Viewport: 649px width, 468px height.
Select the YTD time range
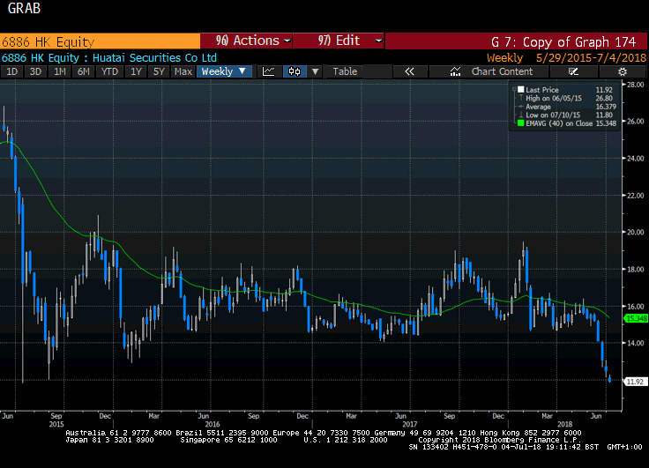[109, 71]
